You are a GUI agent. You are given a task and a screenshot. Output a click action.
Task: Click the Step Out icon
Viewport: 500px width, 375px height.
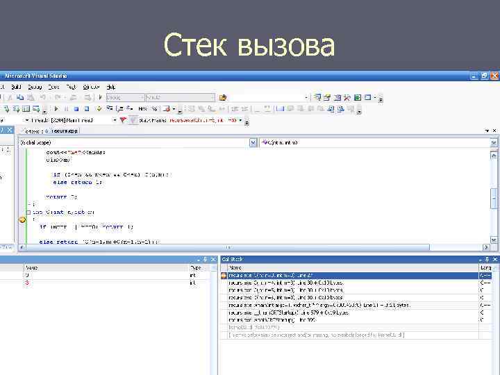coord(129,109)
